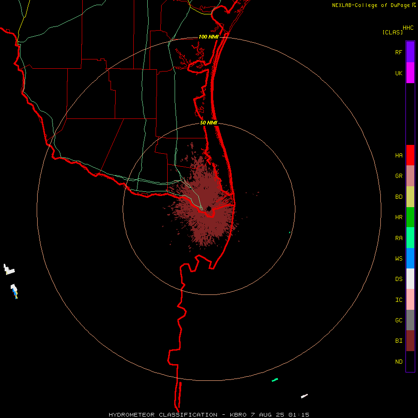Click the 50 NMI range ring label
This screenshot has width=418, height=418.
pyautogui.click(x=209, y=123)
